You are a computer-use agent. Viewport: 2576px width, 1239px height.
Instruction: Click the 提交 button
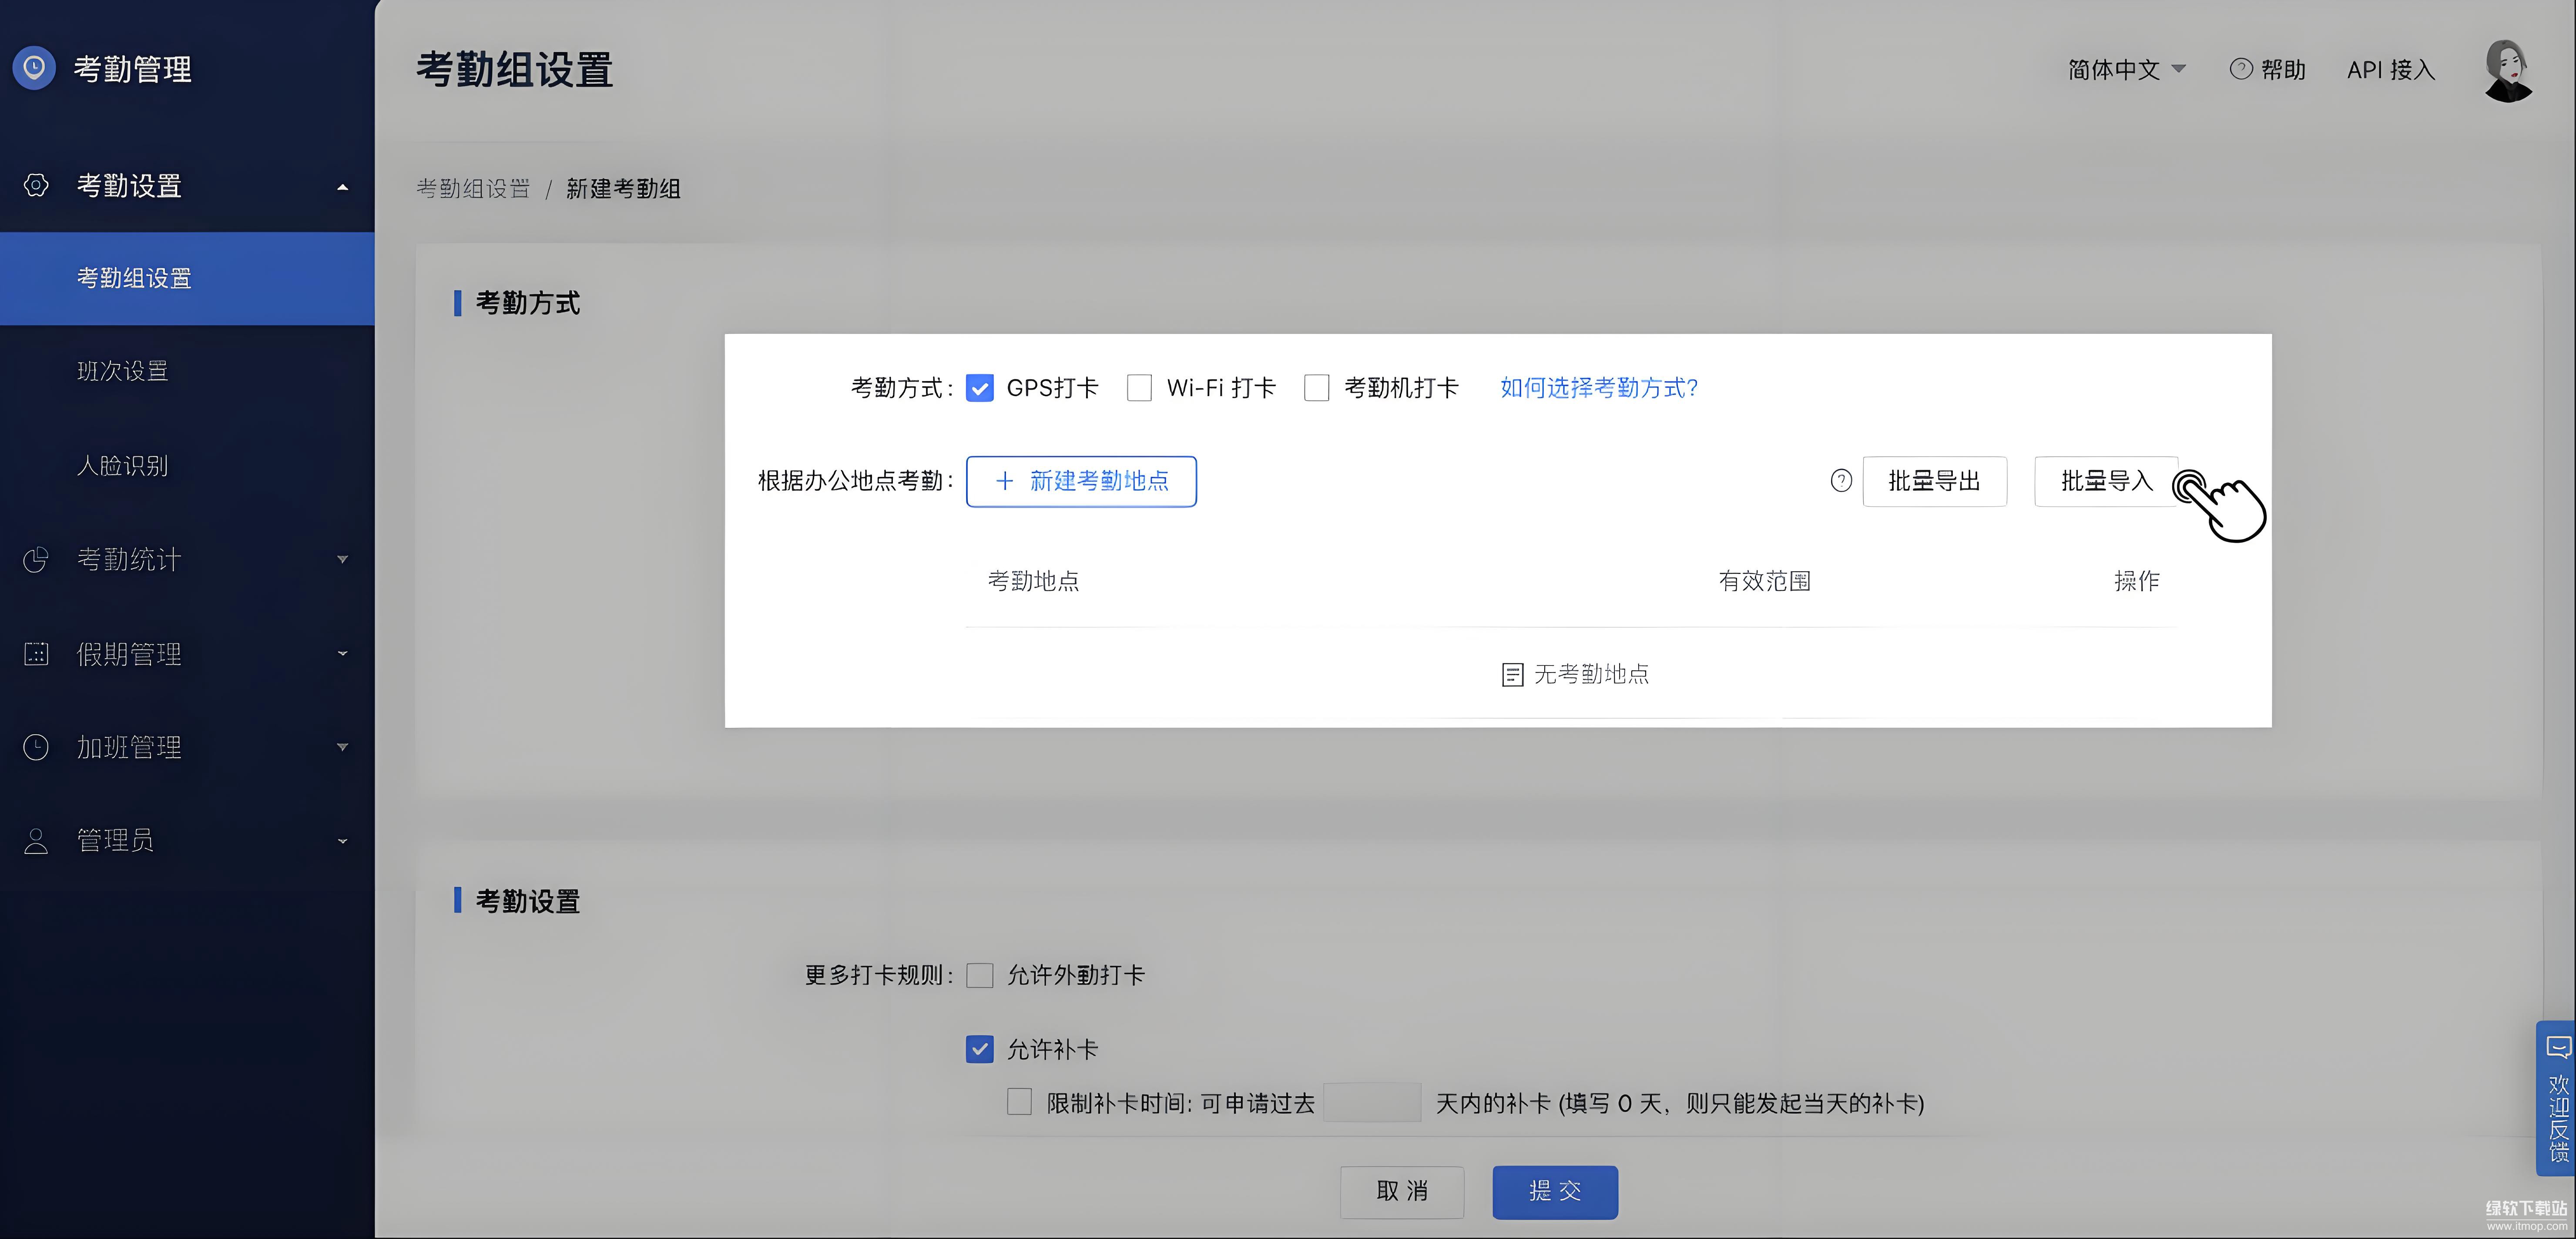coord(1555,1191)
